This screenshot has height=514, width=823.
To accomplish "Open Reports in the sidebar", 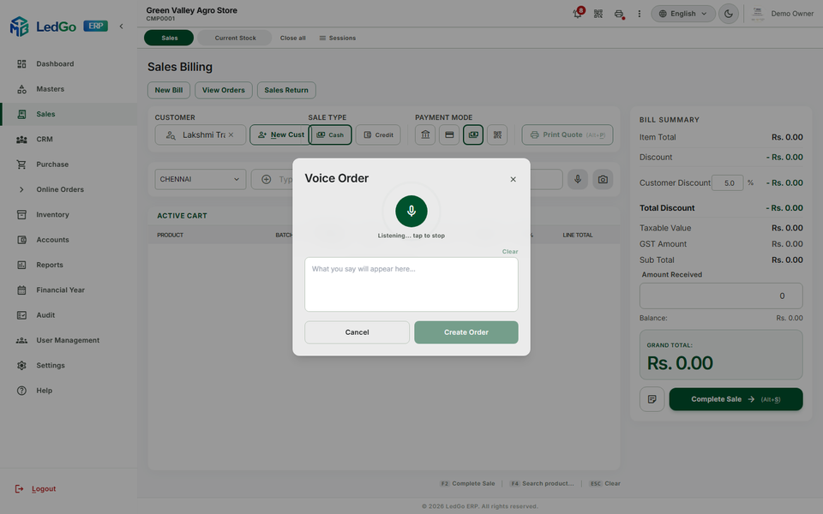I will (x=69, y=266).
